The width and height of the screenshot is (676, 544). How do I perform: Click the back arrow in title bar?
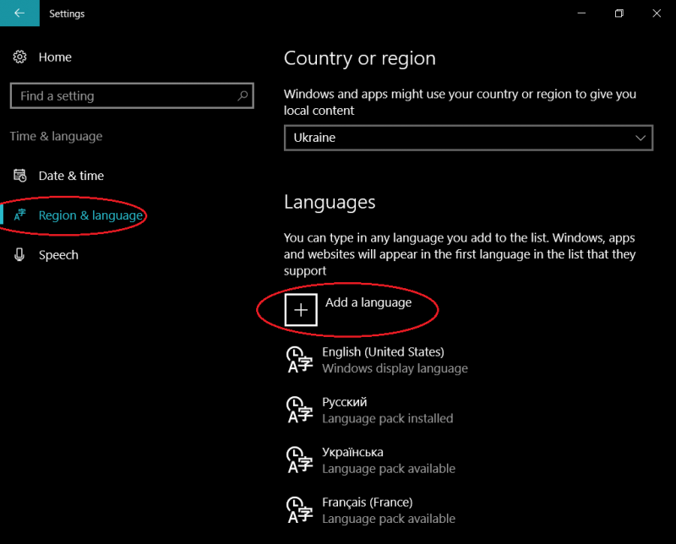click(19, 14)
